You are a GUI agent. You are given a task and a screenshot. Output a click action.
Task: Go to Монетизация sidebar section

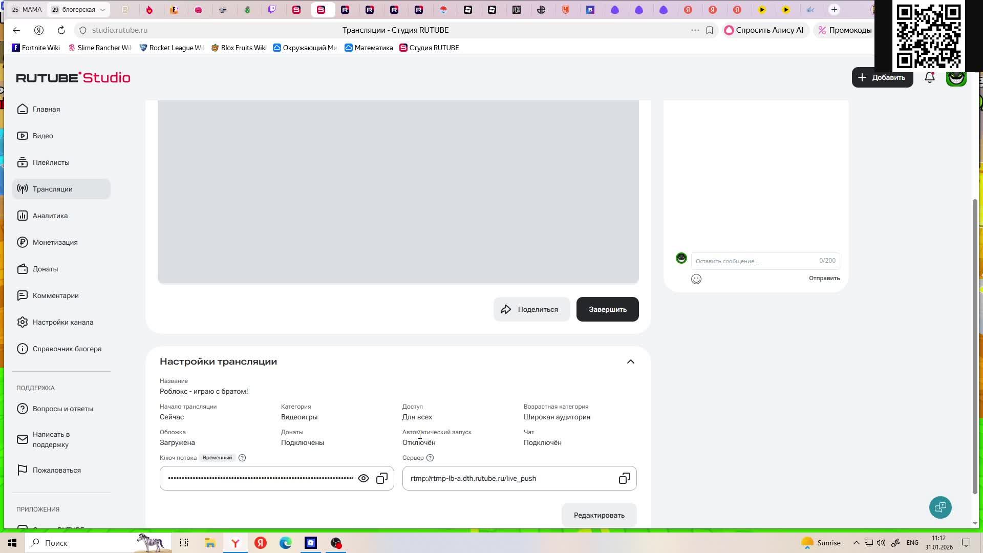(x=55, y=242)
